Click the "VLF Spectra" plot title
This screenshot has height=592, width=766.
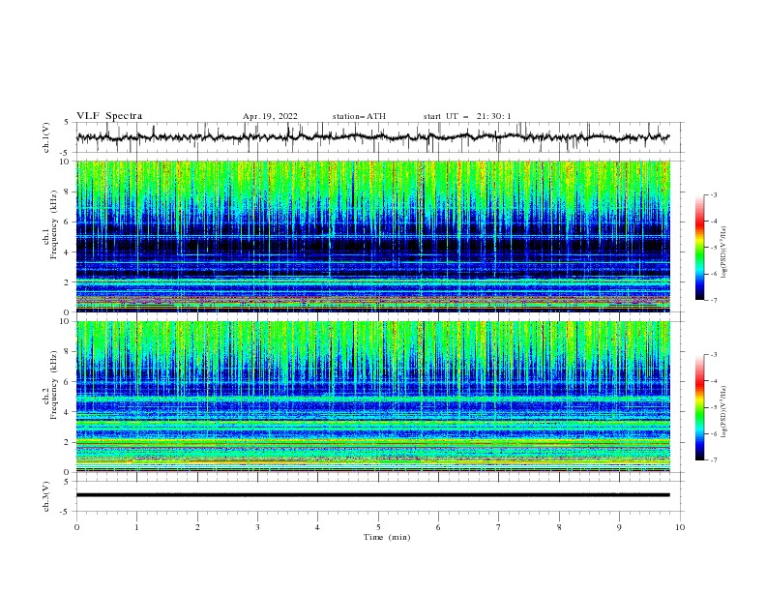pos(109,116)
